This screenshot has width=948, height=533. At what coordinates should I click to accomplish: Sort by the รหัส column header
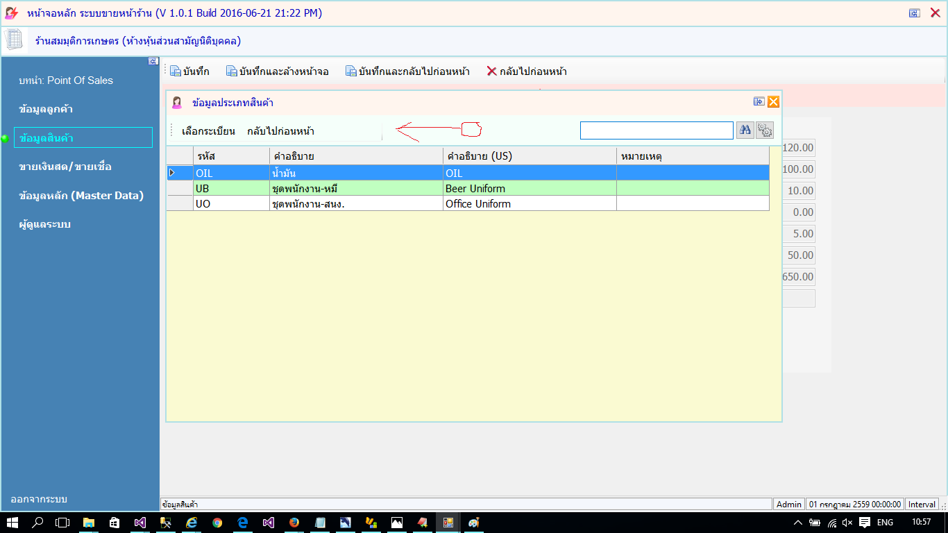[231, 156]
